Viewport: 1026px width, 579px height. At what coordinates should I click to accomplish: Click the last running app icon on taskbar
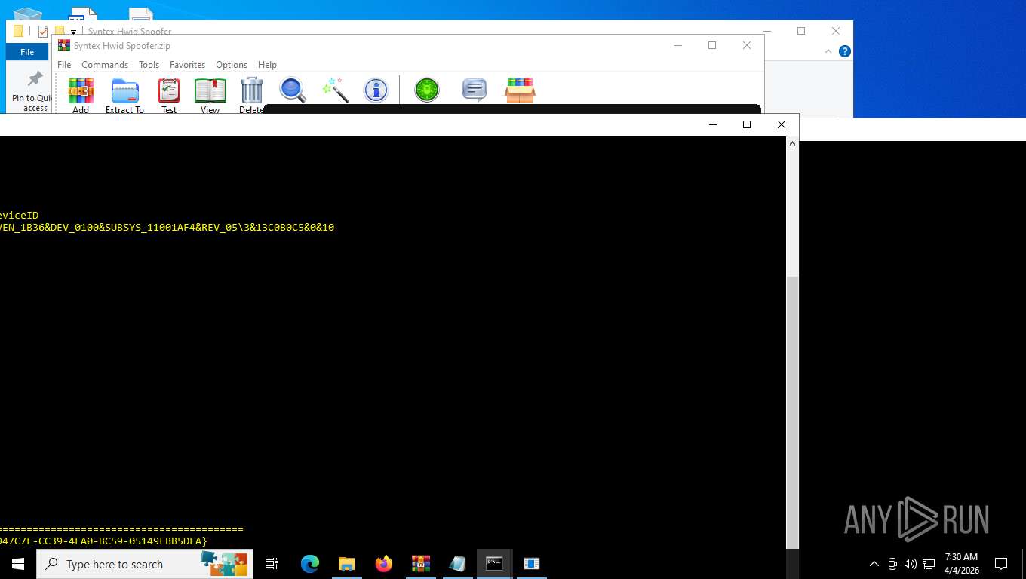click(531, 564)
